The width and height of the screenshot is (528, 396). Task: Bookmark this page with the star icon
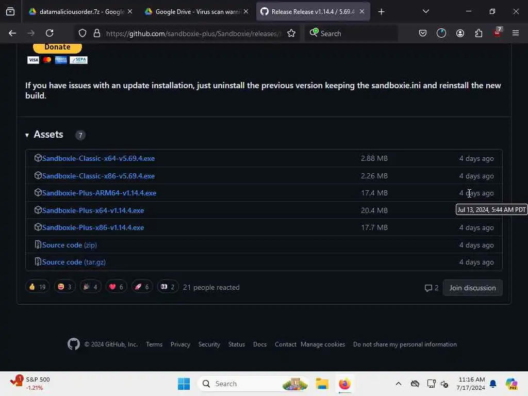(291, 33)
